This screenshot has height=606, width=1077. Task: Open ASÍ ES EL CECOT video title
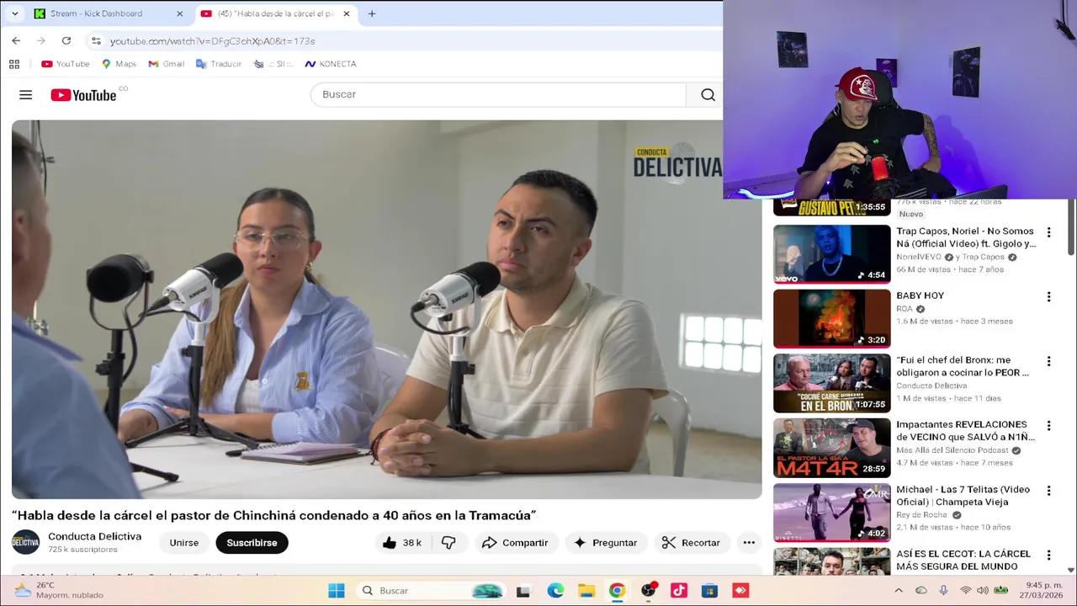pyautogui.click(x=963, y=560)
